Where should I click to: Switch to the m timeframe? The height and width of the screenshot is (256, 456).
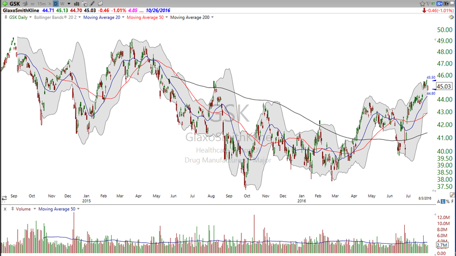pyautogui.click(x=32, y=4)
